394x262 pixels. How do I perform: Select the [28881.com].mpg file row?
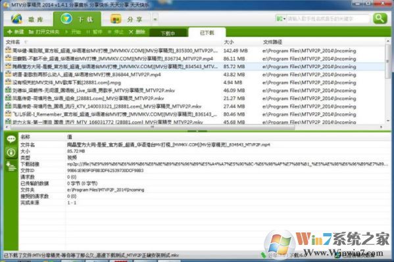tap(66, 83)
